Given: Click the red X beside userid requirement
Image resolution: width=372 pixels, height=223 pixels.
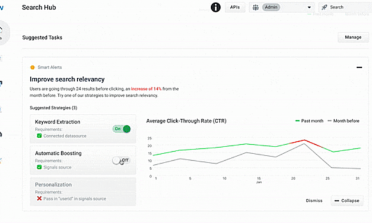Looking at the screenshot, I should pyautogui.click(x=39, y=198).
